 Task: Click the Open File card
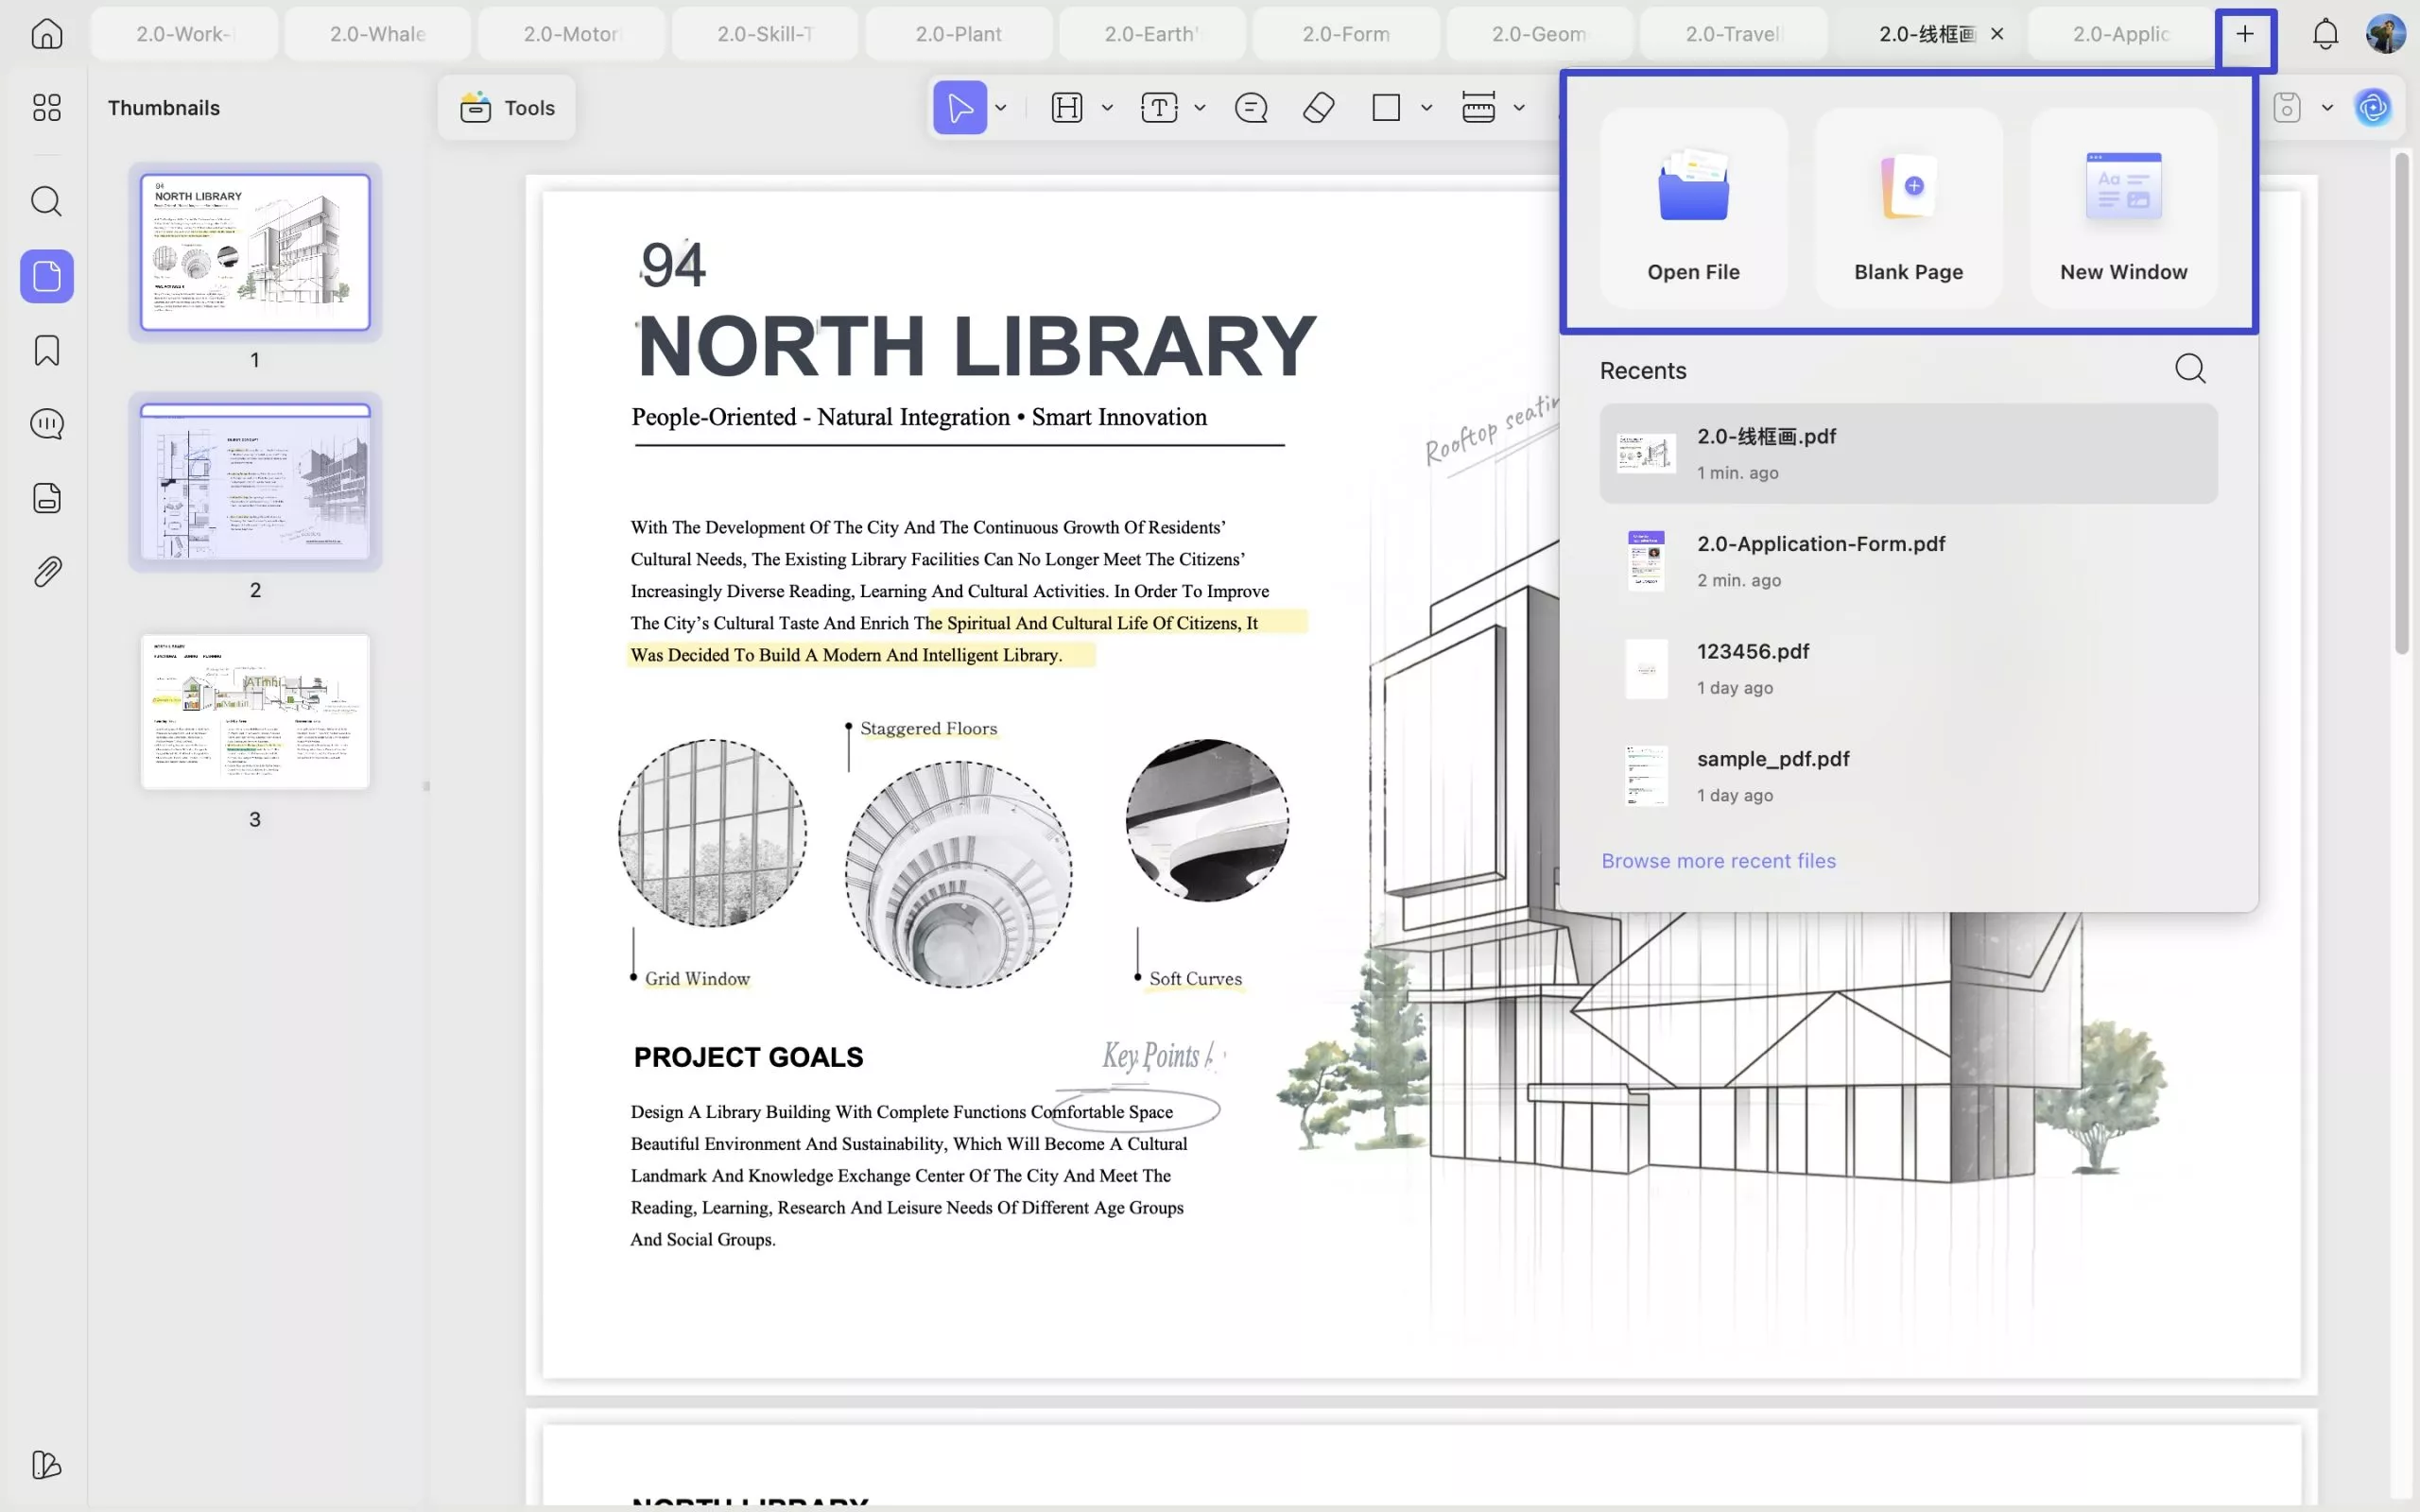[1693, 208]
